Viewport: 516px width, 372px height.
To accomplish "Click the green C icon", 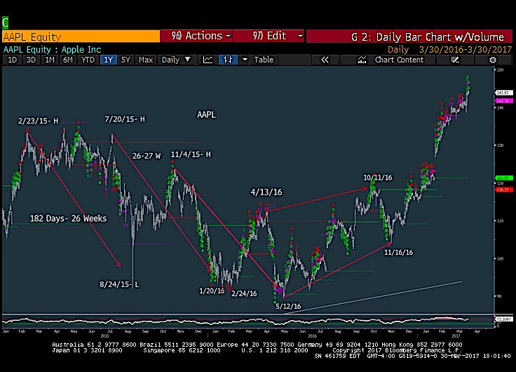I will tap(6, 22).
